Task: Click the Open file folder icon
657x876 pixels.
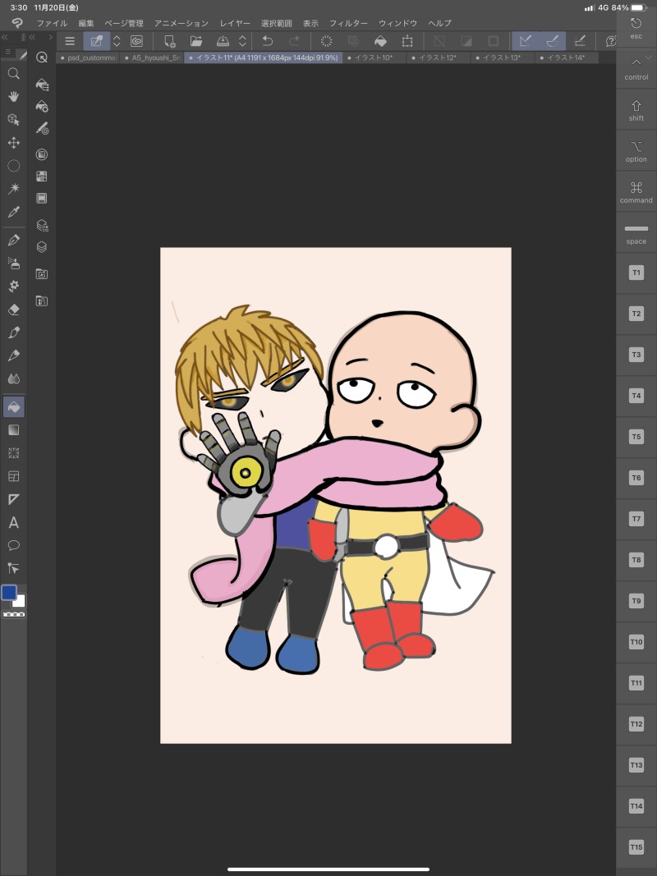Action: (x=196, y=41)
